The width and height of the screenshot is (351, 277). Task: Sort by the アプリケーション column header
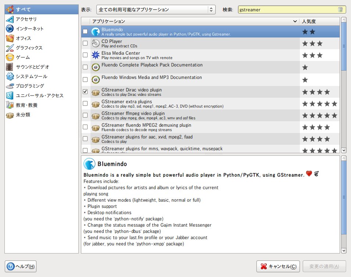(x=195, y=21)
